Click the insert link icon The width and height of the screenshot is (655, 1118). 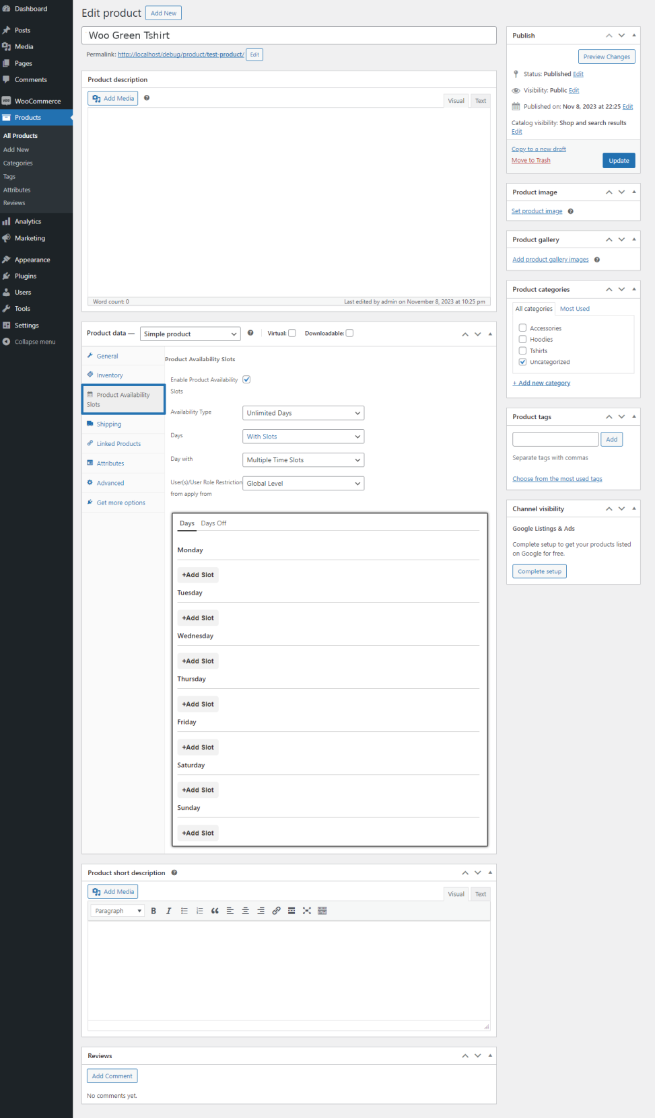click(x=276, y=911)
